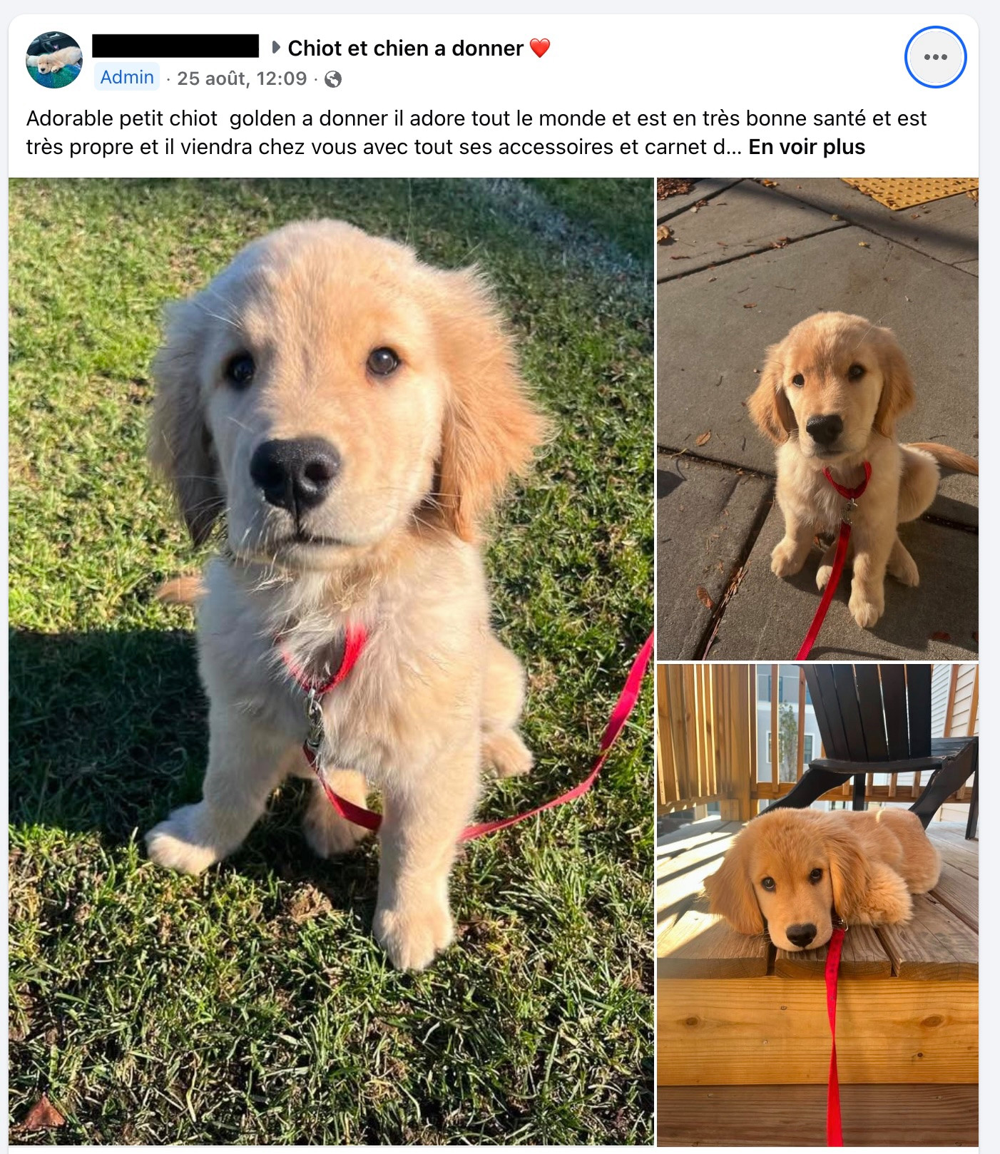1000x1154 pixels.
Task: Click the yellow tactile paving in sidewalk photo
Action: [x=910, y=191]
